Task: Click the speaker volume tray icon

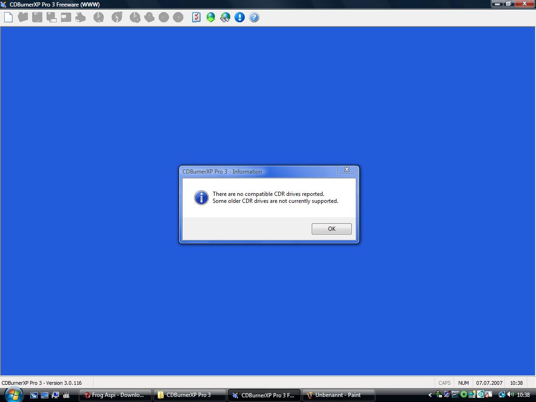Action: tap(510, 394)
